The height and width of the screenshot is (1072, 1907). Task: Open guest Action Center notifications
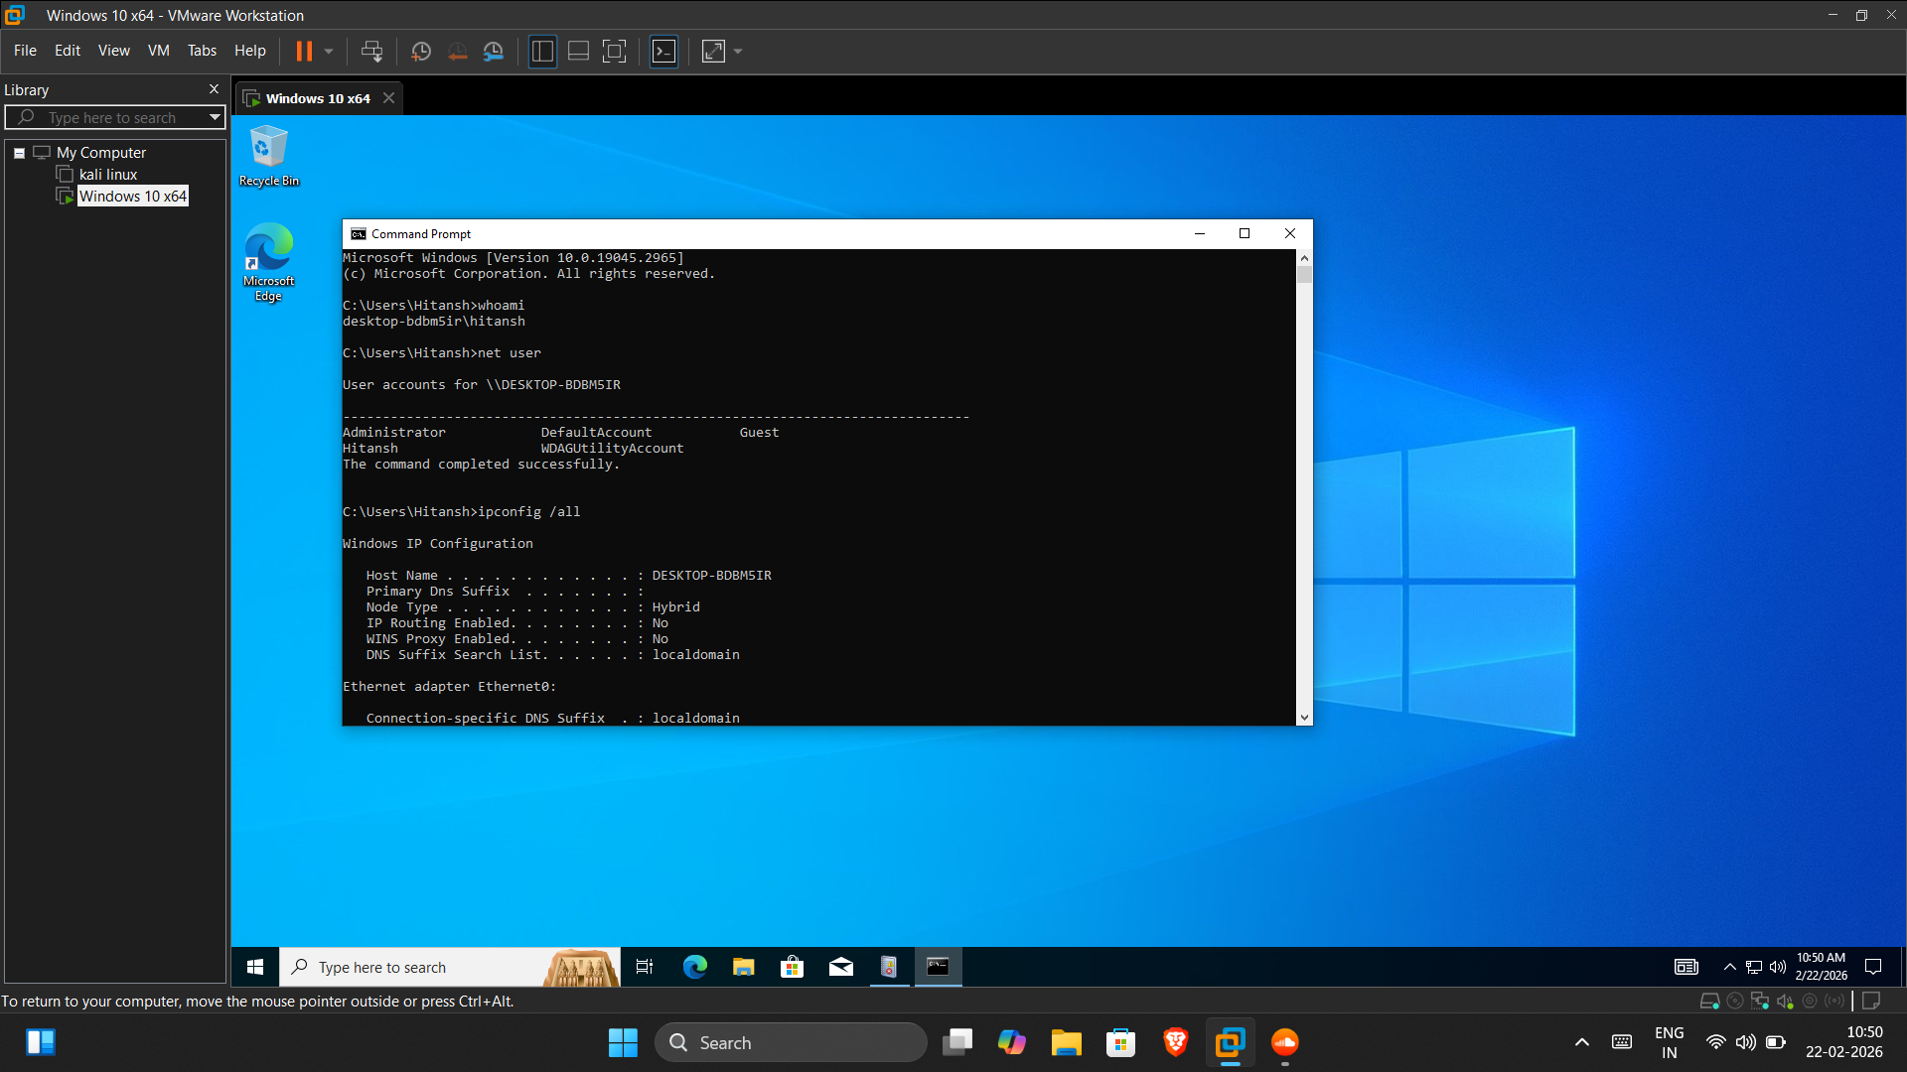pos(1873,967)
